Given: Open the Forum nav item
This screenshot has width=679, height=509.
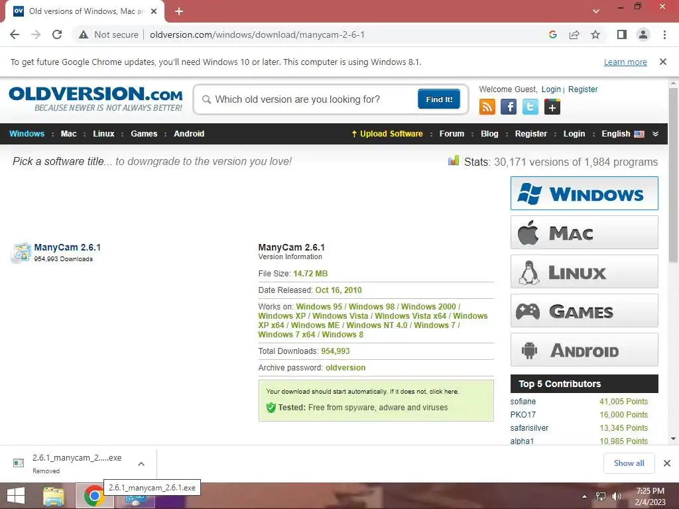Looking at the screenshot, I should click(x=452, y=134).
